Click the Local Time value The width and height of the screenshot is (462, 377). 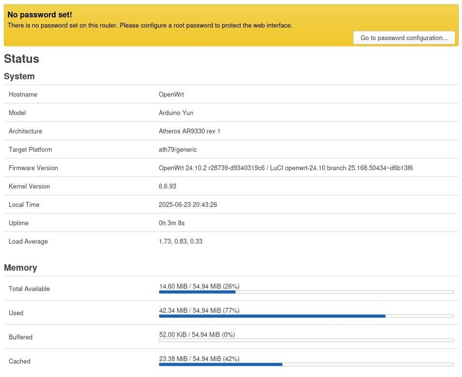click(x=188, y=205)
